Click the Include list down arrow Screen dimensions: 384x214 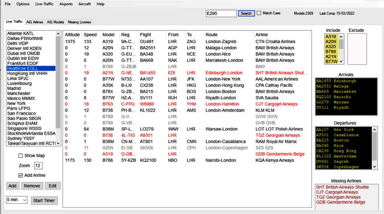click(x=341, y=61)
